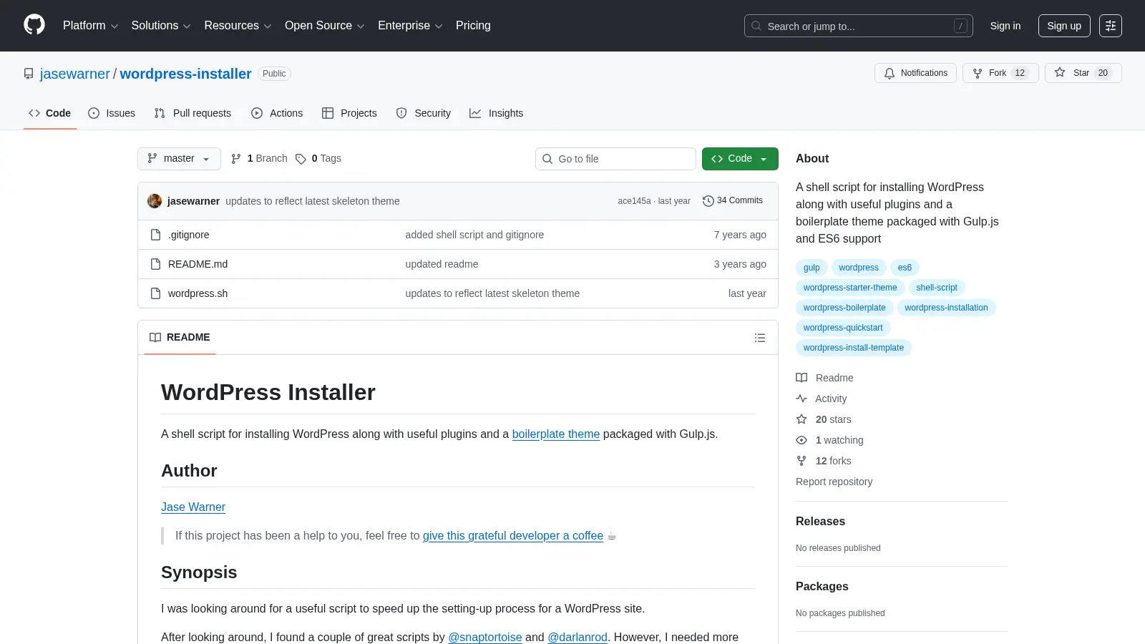Screen dimensions: 1145x644
Task: Select the es6 topic tag
Action: point(905,268)
